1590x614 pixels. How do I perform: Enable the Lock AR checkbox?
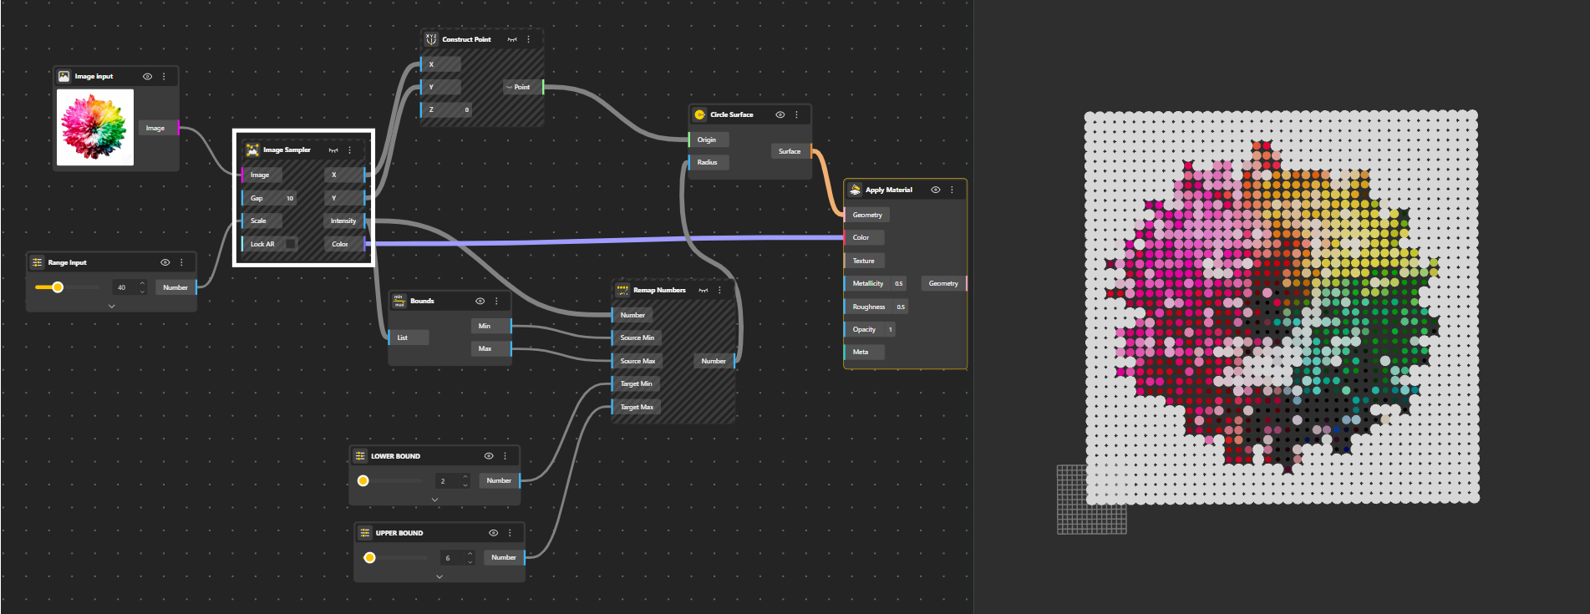[x=290, y=244]
